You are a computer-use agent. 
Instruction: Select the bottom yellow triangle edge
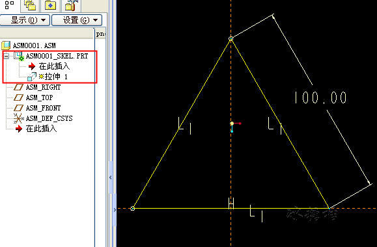click(x=230, y=208)
